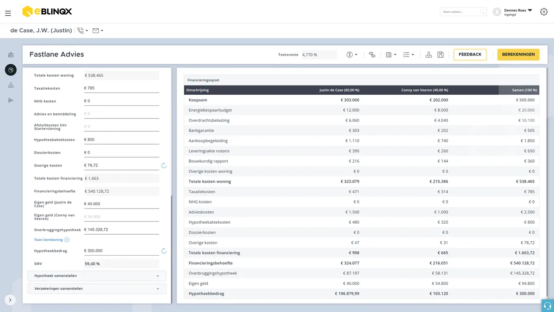The image size is (554, 312).
Task: Click the refresh icon beside Hypotheekbedrag
Action: 163,251
